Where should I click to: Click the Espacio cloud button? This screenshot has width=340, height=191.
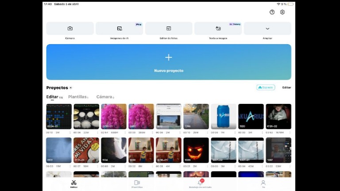[x=266, y=88]
